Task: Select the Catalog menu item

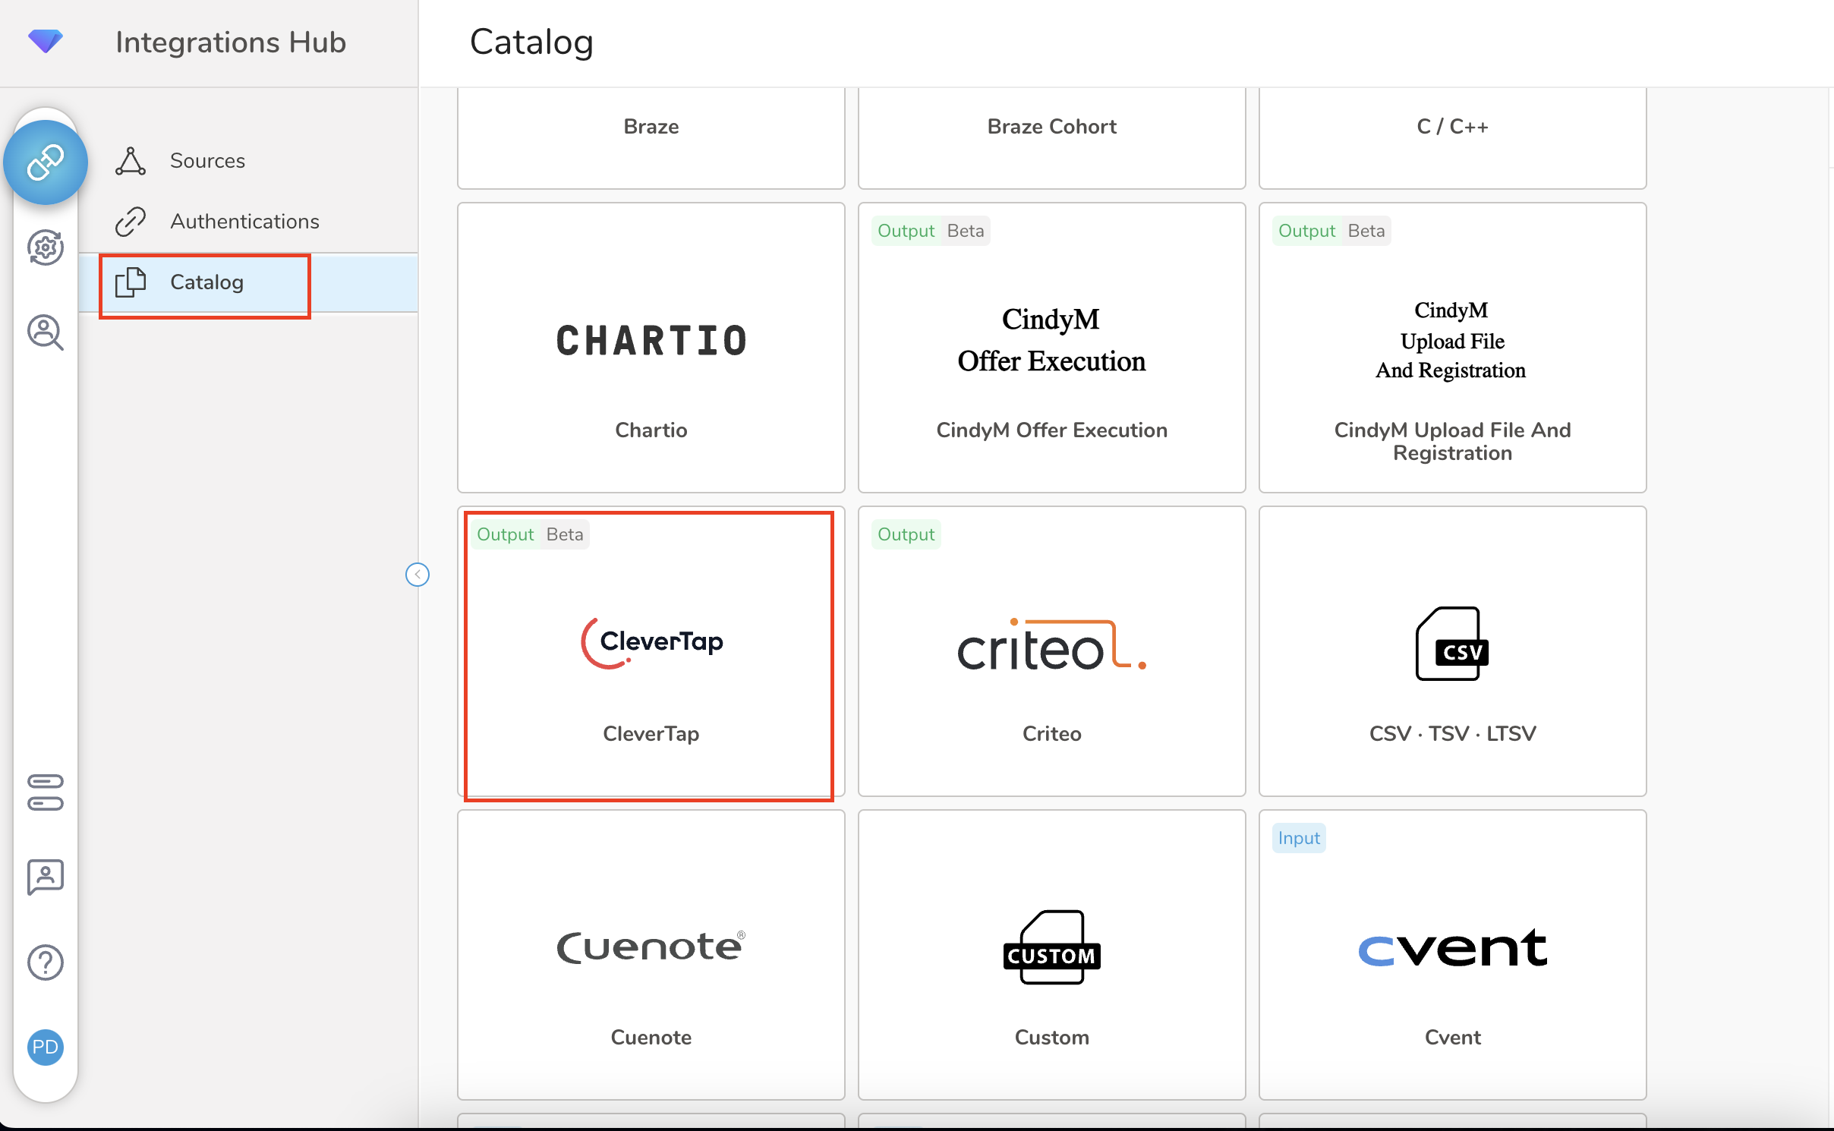Action: [x=248, y=282]
